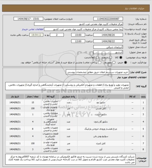Click unit متر in کابل کنترل row
This screenshot has width=152, height=168.
[x=68, y=143]
